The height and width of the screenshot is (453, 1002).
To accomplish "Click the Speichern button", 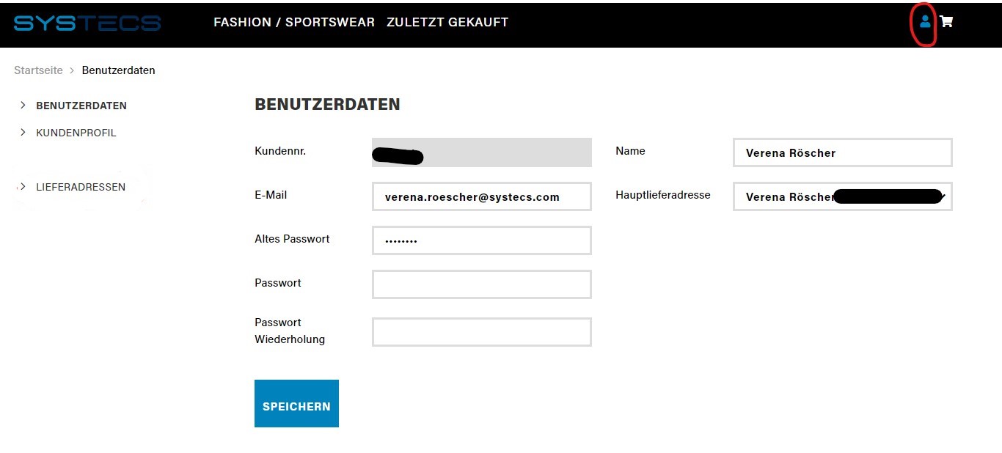I will point(296,403).
